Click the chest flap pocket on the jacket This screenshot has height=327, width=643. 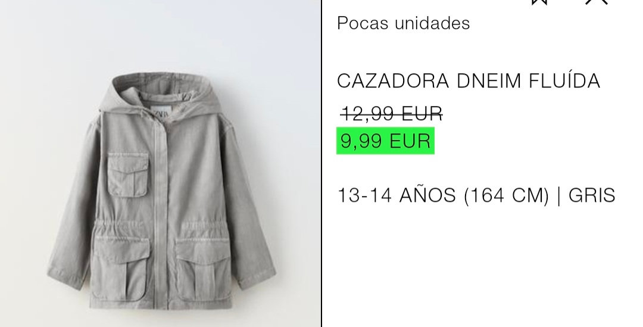(128, 175)
